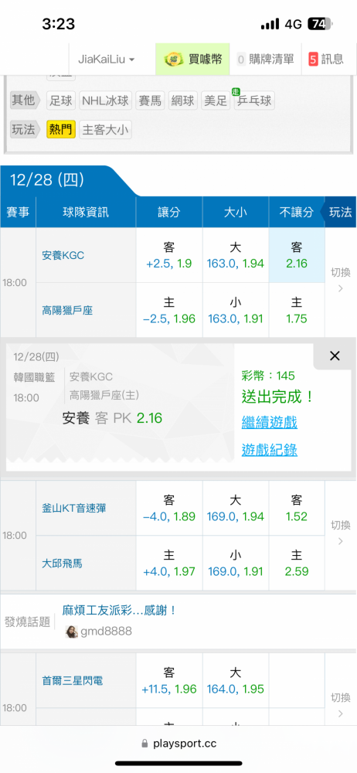The height and width of the screenshot is (773, 357).
Task: Pick 客 1.52 moneyline option
Action: (x=297, y=509)
